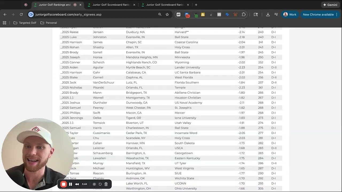Click Utah Valley college cell

click(183, 123)
